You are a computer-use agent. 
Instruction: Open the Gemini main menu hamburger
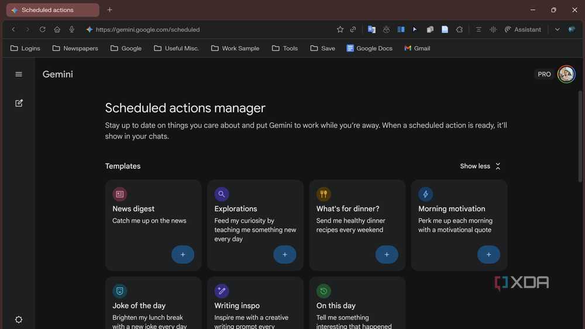[19, 74]
